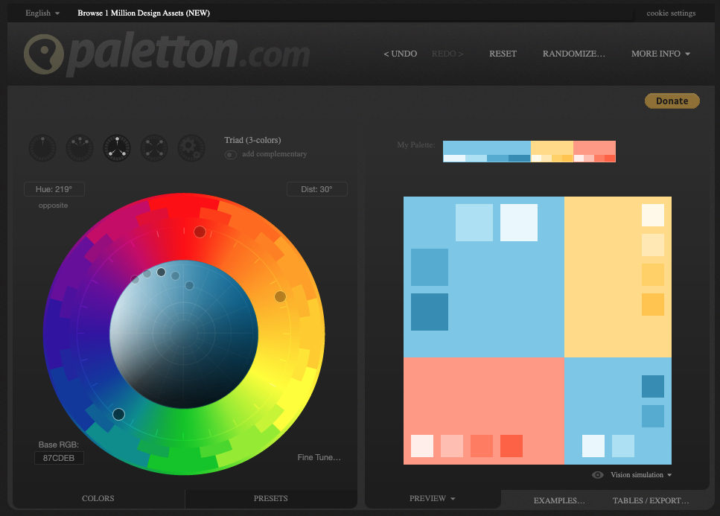Click the Hue: 219° button
The height and width of the screenshot is (516, 720).
coord(54,189)
